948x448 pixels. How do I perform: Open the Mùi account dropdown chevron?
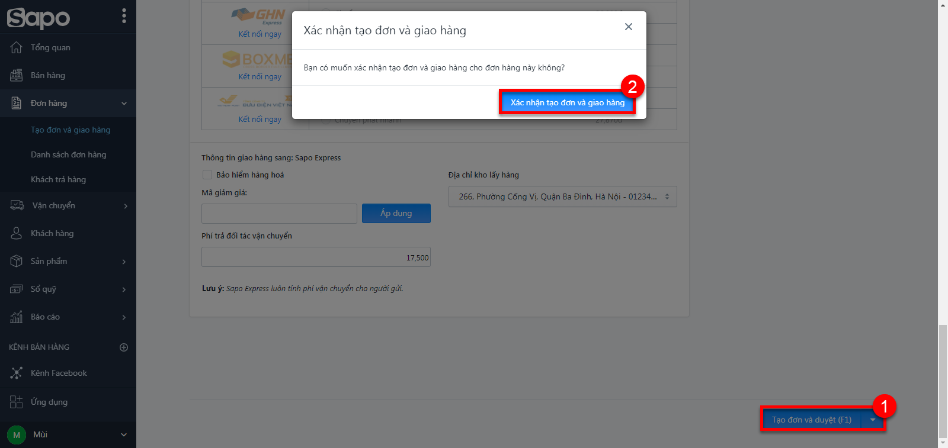tap(124, 435)
